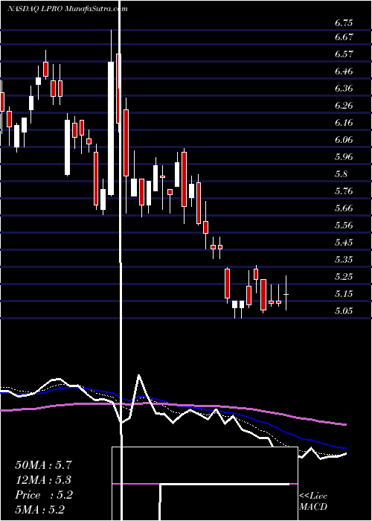The height and width of the screenshot is (521, 372).
Task: Click the last doji candlestick near 5.15
Action: (x=286, y=293)
